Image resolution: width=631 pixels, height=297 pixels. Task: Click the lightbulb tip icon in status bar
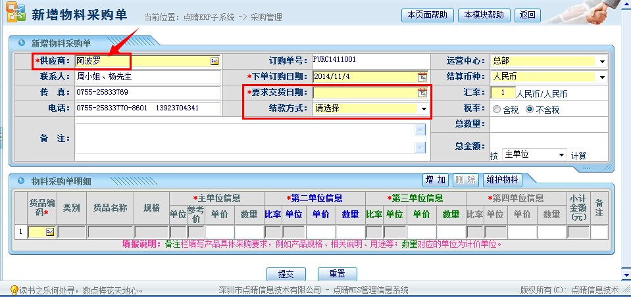click(13, 290)
